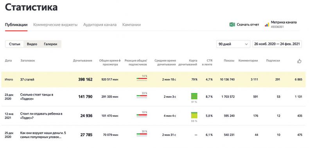
Task: Open the Кампании tab
Action: [131, 25]
